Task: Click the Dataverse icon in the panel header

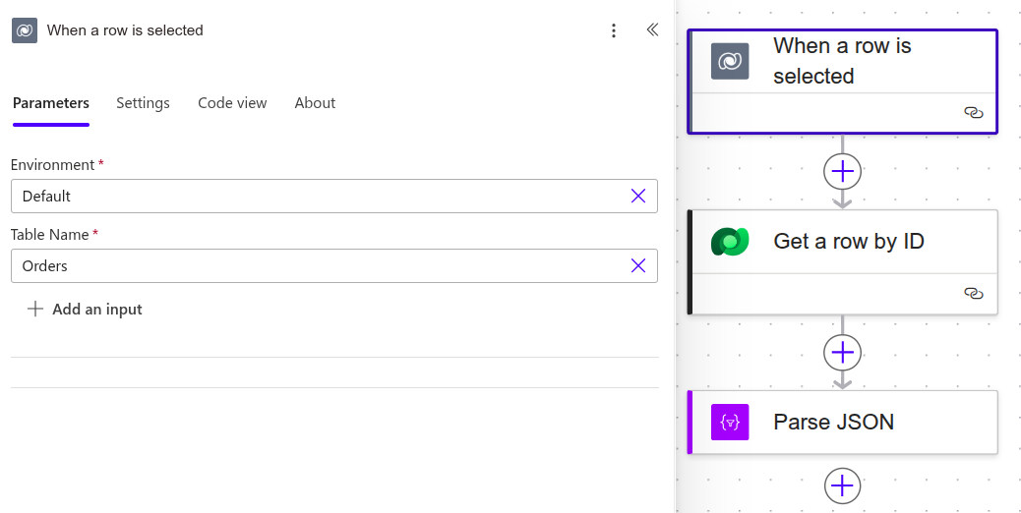Action: point(25,30)
